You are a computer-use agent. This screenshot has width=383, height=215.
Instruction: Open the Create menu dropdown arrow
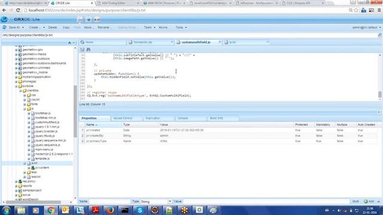pos(44,27)
